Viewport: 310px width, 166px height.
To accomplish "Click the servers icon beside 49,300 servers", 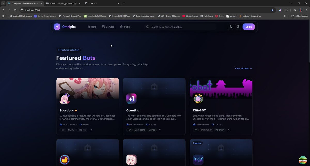I will coord(61,124).
